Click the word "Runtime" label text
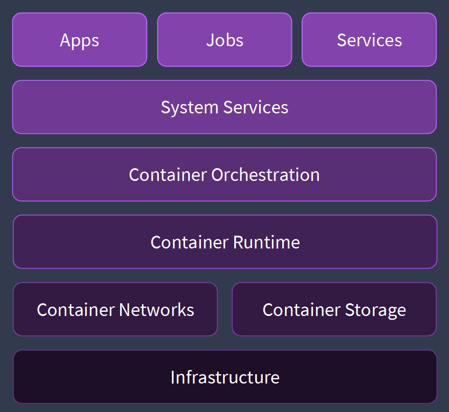 tap(266, 243)
